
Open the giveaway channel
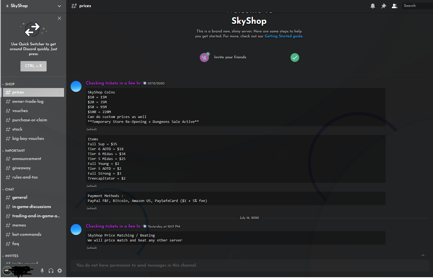click(x=34, y=168)
